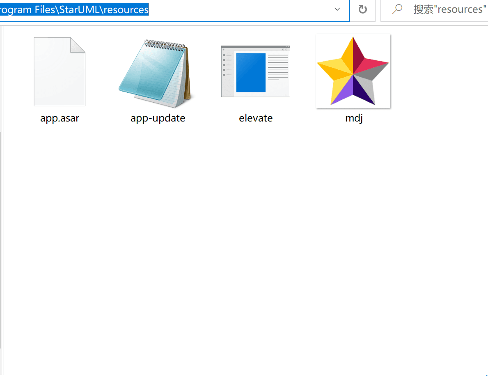Click the app-update file name label
This screenshot has width=488, height=376.
point(158,118)
